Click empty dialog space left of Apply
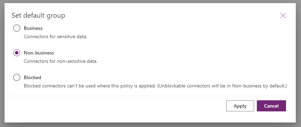 [x=119, y=106]
